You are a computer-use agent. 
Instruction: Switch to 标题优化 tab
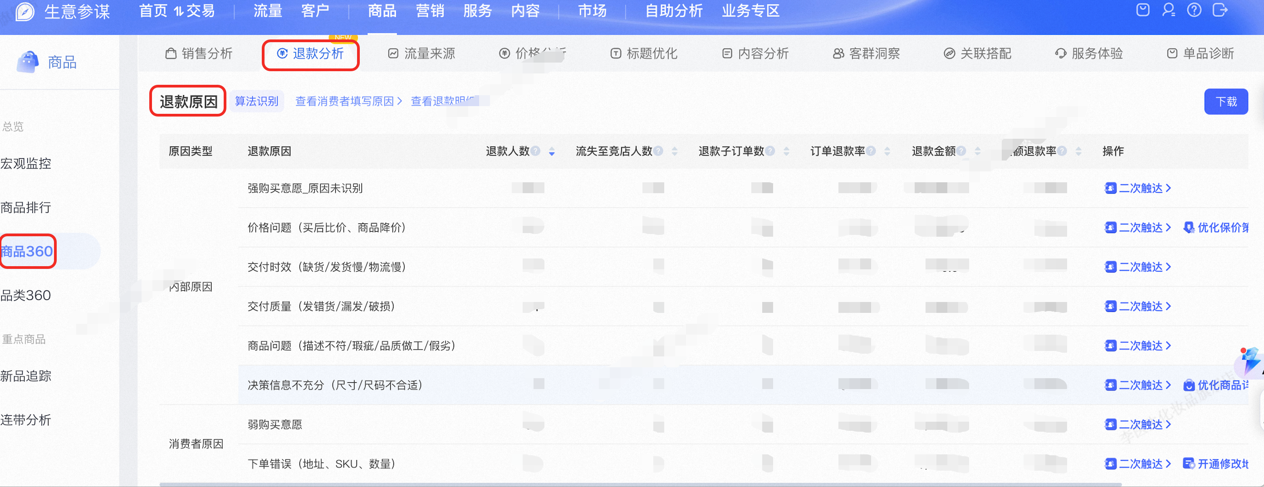[x=644, y=54]
